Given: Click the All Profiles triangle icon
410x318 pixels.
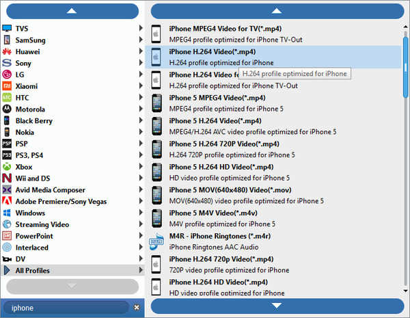Looking at the screenshot, I should pos(7,270).
